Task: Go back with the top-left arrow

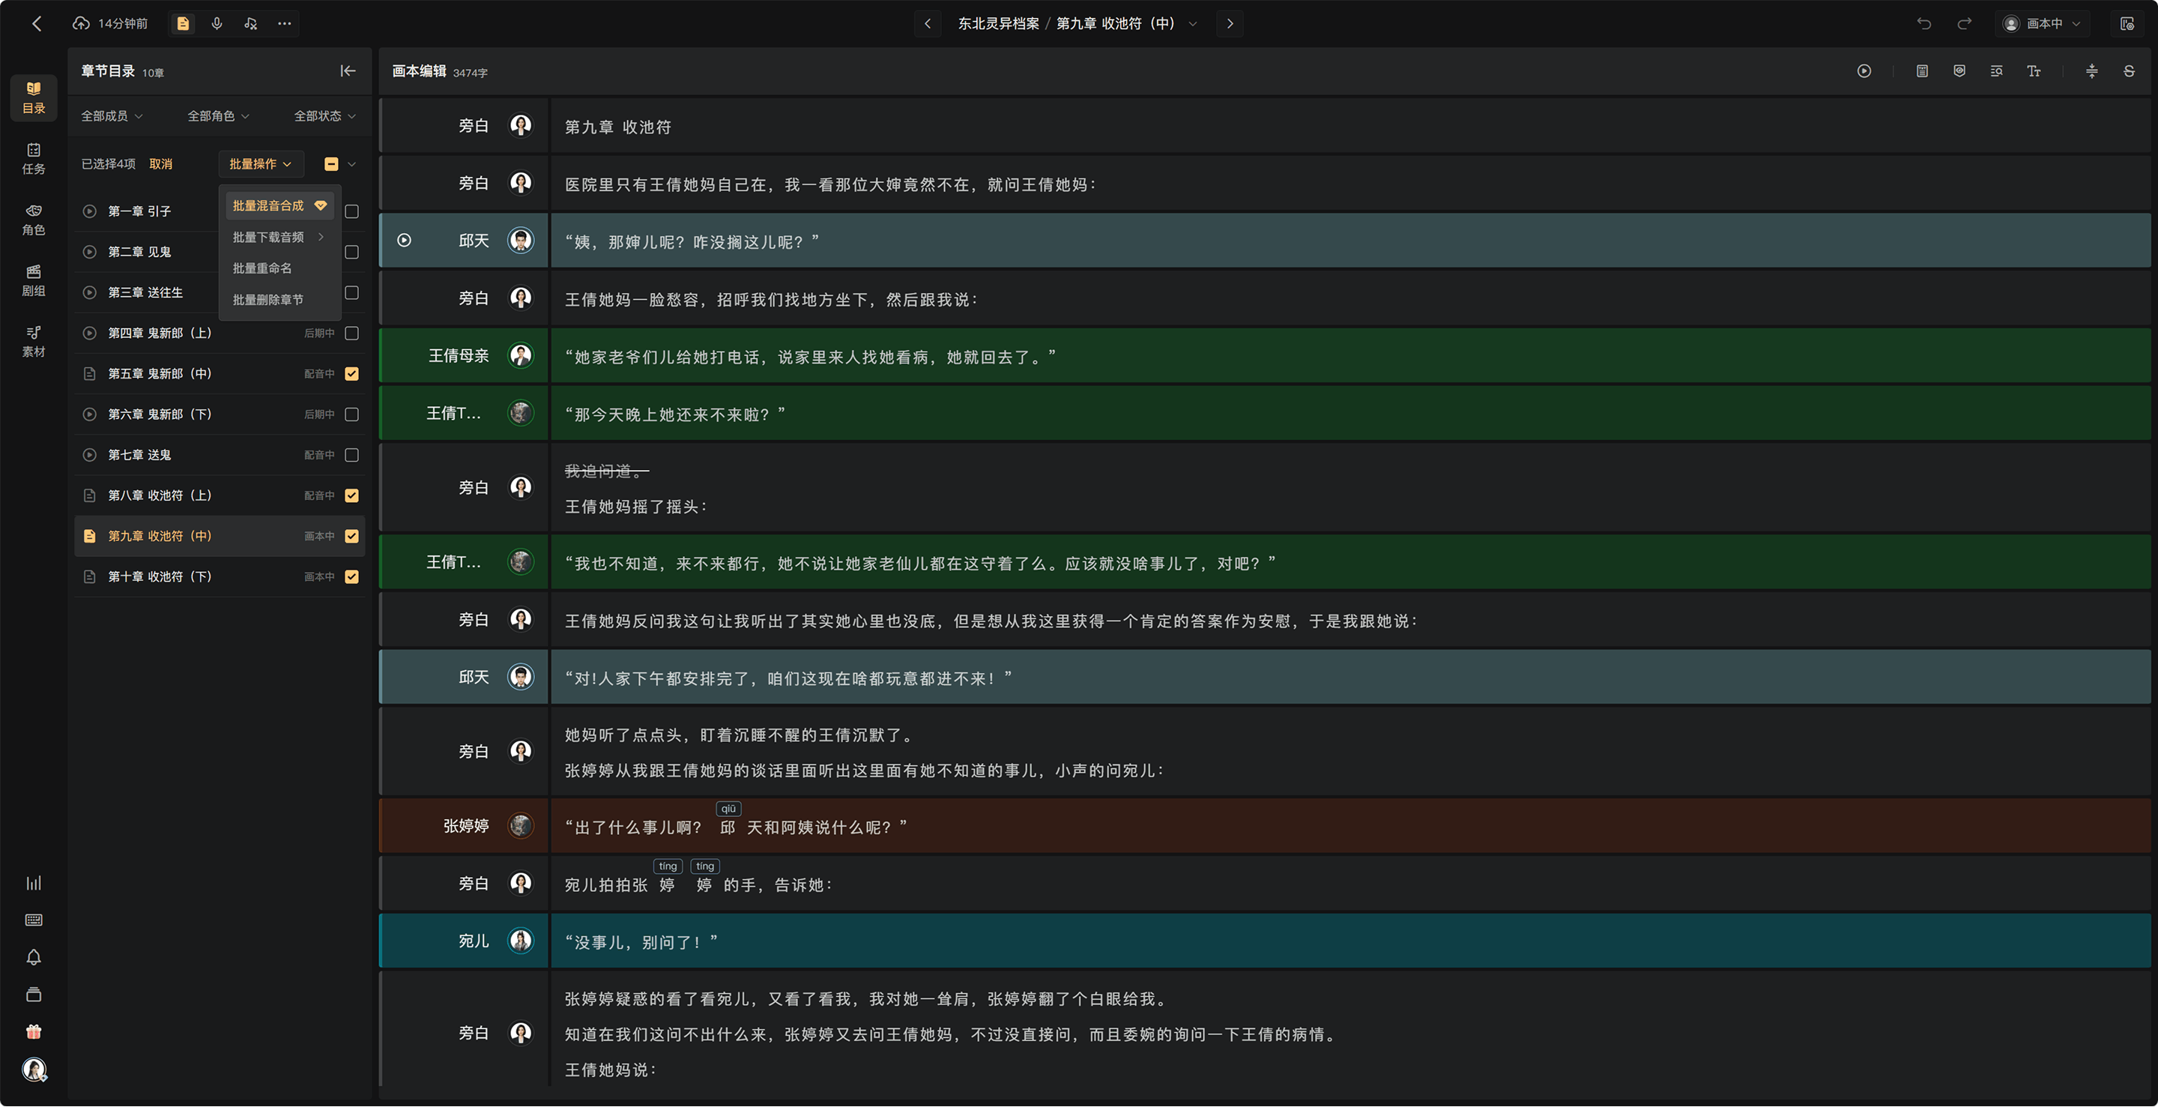Action: 36,23
